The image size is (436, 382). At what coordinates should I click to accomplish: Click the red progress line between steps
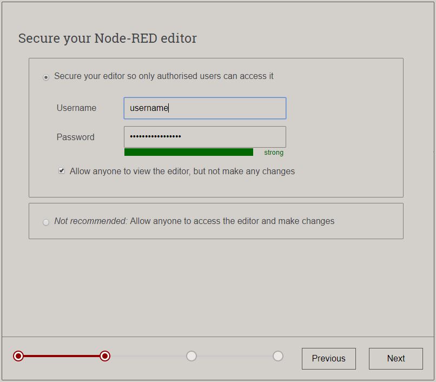point(62,356)
